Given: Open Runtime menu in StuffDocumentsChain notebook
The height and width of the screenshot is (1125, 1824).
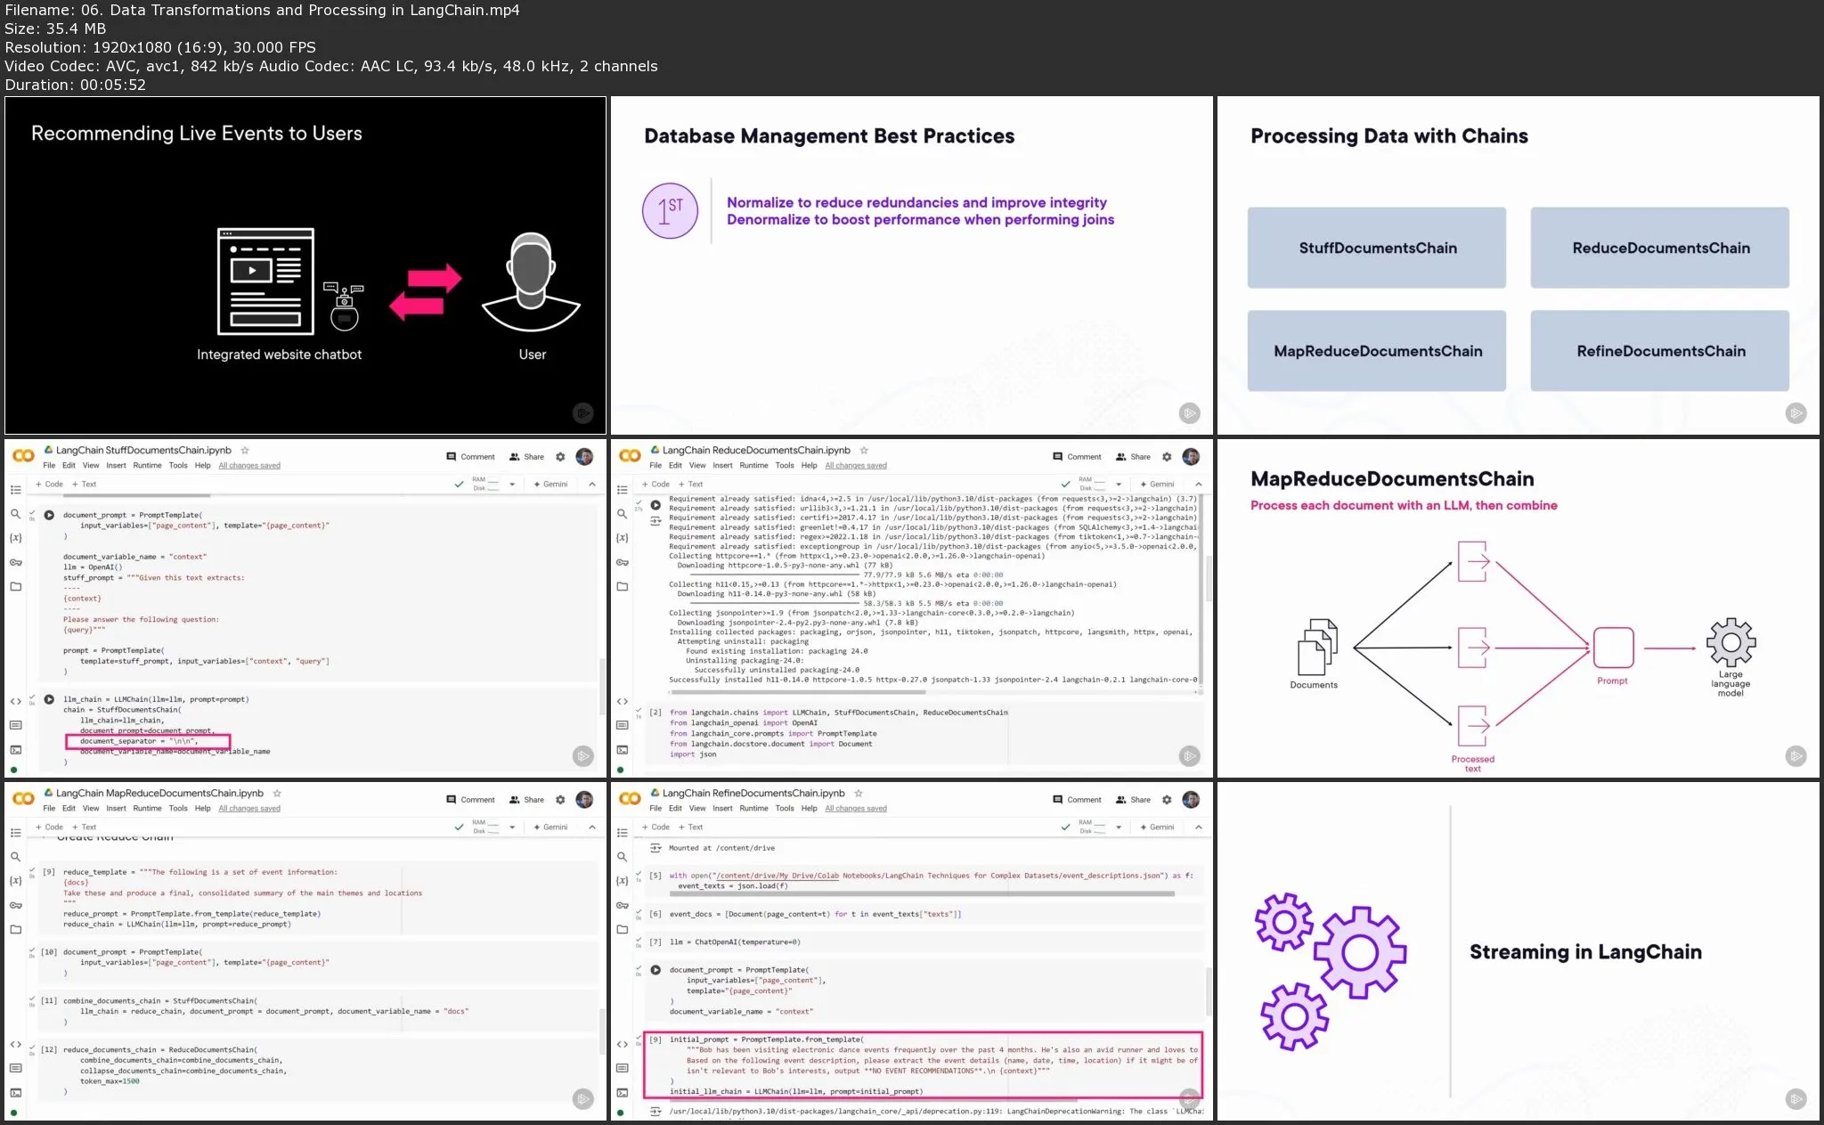Looking at the screenshot, I should pyautogui.click(x=147, y=466).
